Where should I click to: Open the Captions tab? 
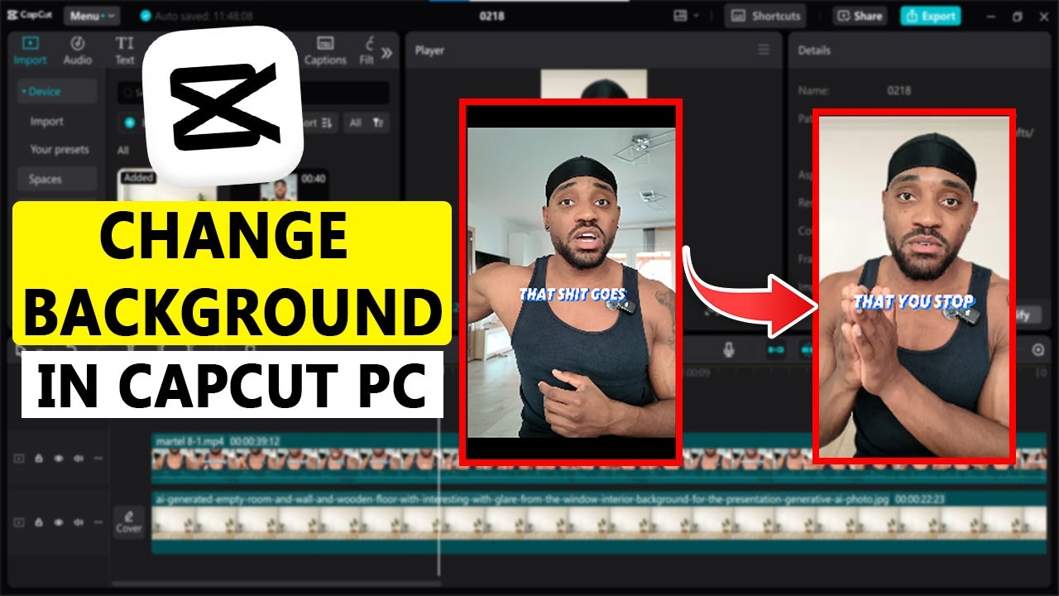point(325,50)
